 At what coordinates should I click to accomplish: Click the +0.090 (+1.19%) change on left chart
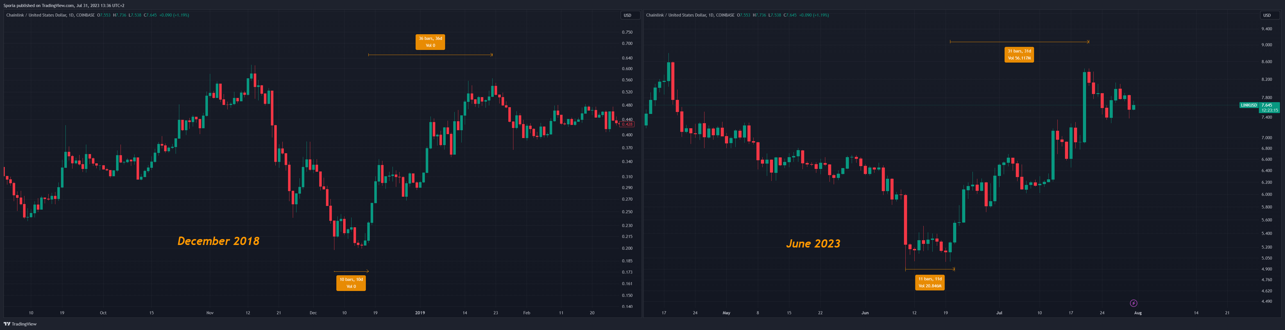click(174, 15)
